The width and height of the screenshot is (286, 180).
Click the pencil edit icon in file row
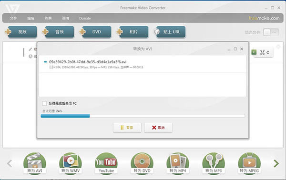pos(31,49)
